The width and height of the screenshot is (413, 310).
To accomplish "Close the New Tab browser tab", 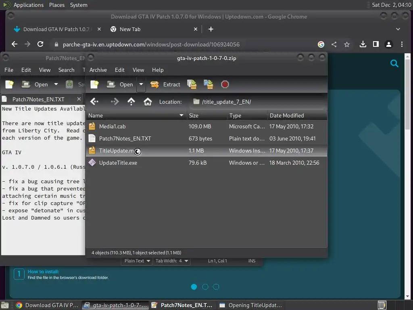I will (x=196, y=29).
